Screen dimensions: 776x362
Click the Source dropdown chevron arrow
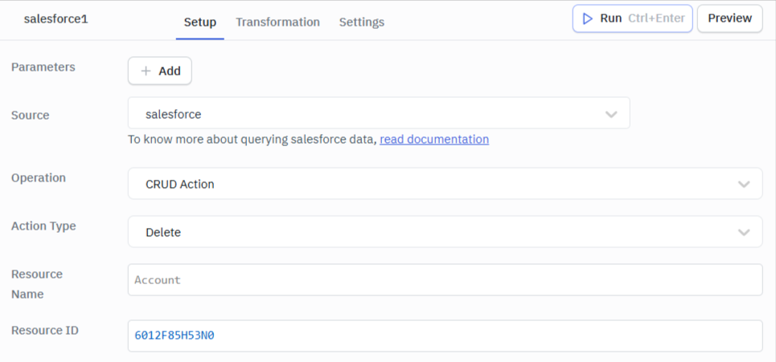tap(611, 115)
